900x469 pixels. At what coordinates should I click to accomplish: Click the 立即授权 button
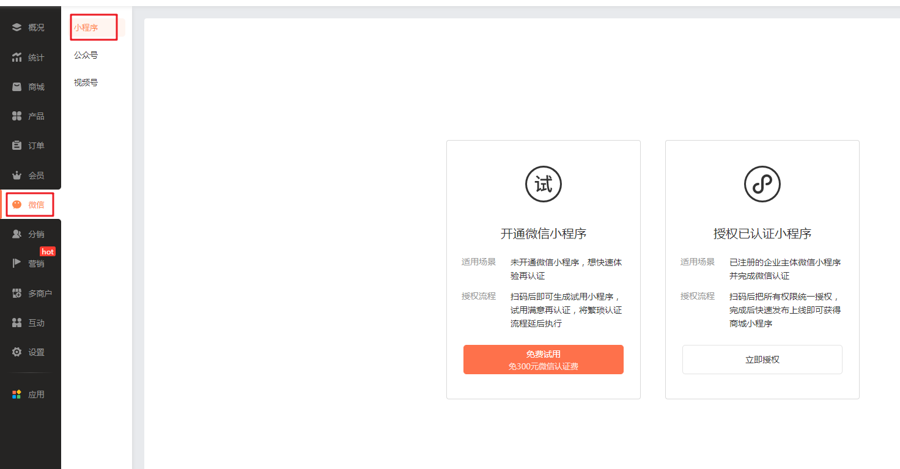762,360
